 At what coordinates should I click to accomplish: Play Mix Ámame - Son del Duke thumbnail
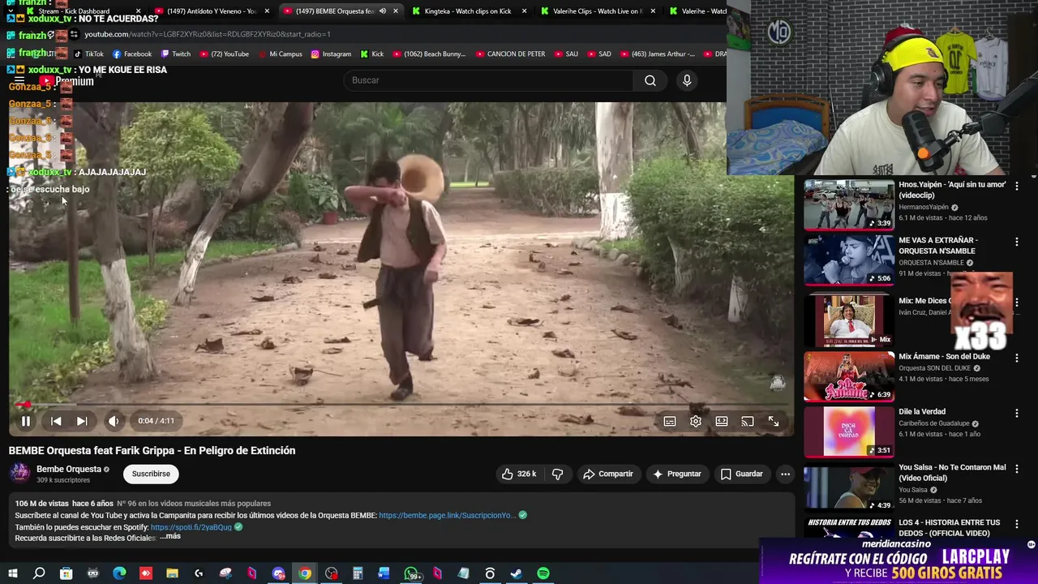(848, 376)
